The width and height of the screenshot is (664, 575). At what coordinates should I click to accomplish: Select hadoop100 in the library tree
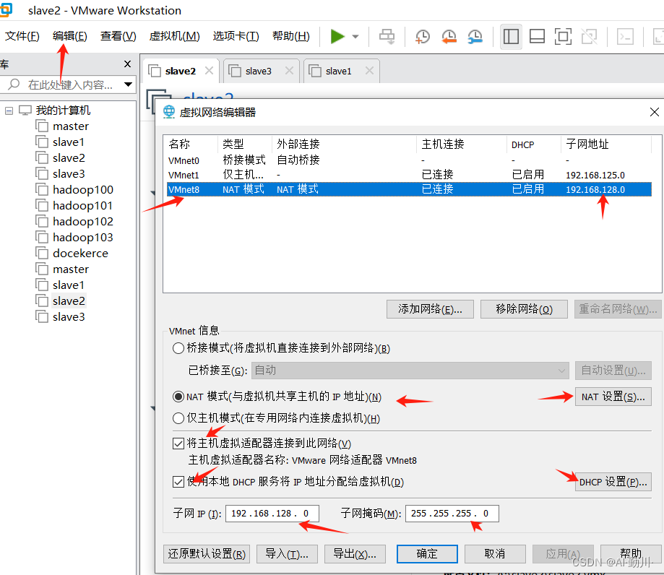[x=82, y=190]
